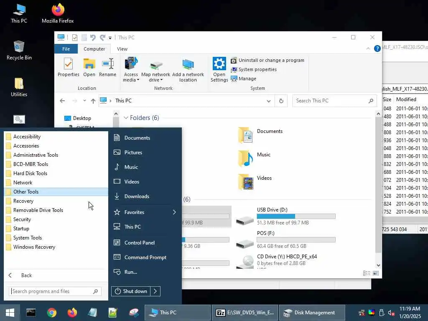Open the Windows Recovery folder
This screenshot has width=428, height=321.
click(x=56, y=247)
